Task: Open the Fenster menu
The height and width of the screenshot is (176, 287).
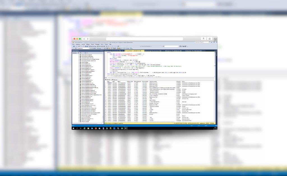Action: (106, 44)
